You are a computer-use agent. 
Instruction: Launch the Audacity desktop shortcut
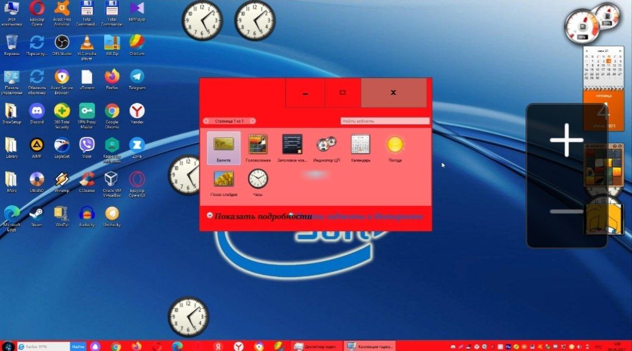coord(87,217)
